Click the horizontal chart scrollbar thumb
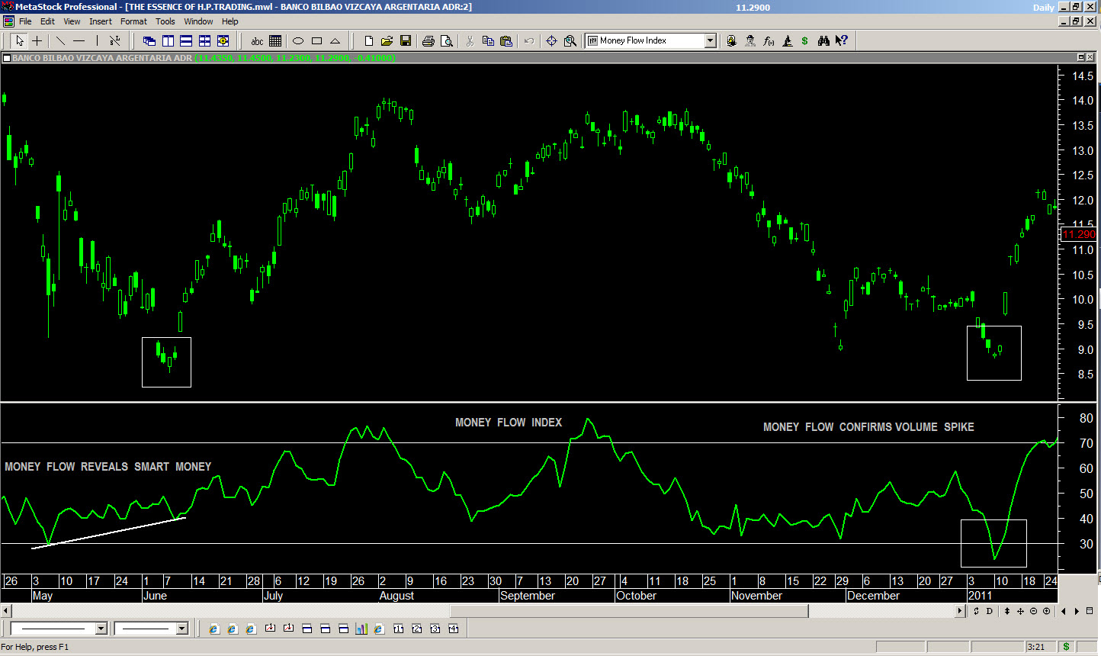The image size is (1101, 656). click(x=629, y=611)
